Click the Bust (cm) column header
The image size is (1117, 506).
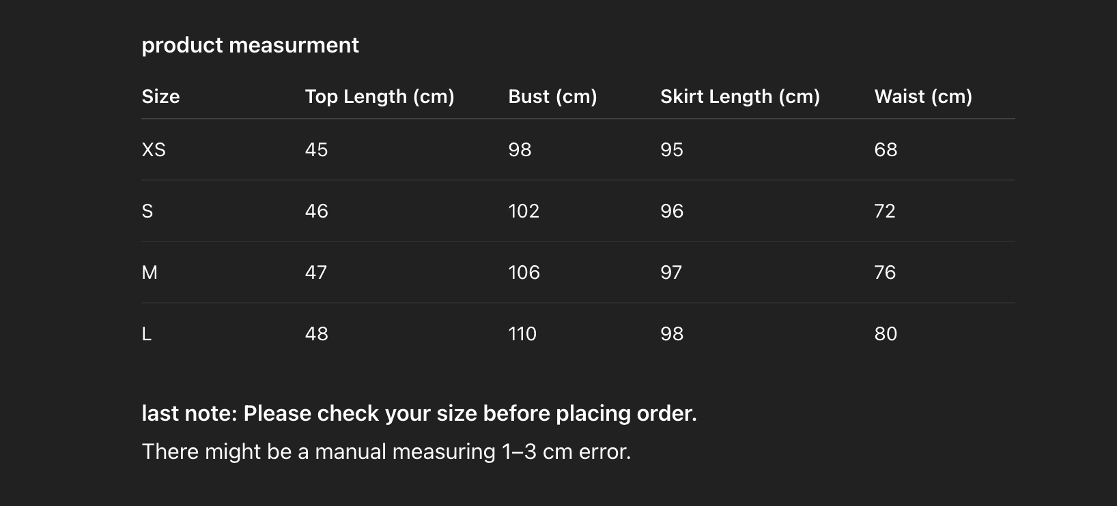tap(552, 96)
